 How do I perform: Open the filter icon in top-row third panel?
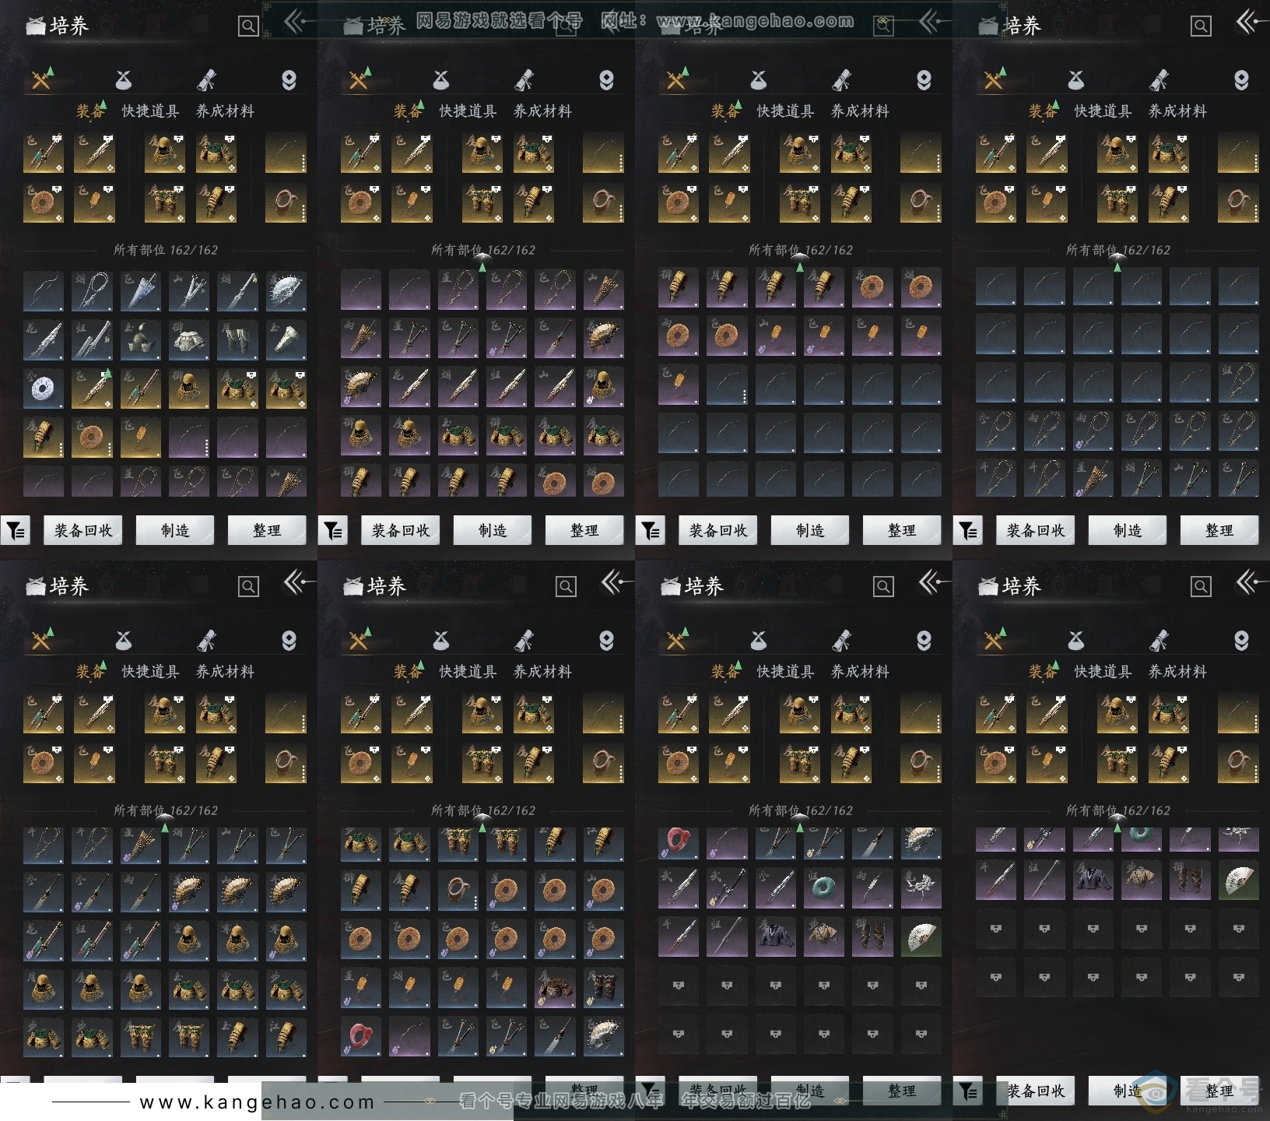coord(651,531)
